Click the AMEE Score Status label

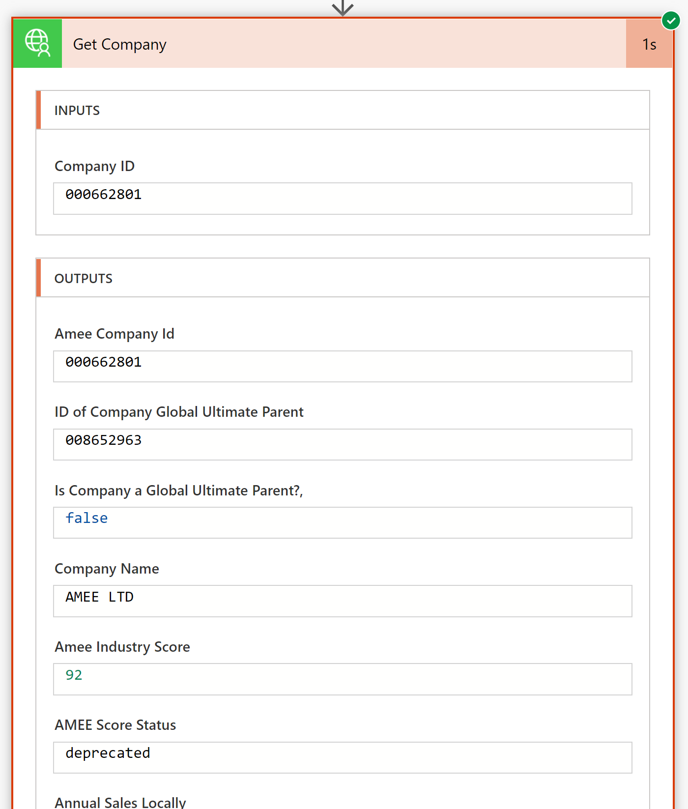pyautogui.click(x=115, y=725)
